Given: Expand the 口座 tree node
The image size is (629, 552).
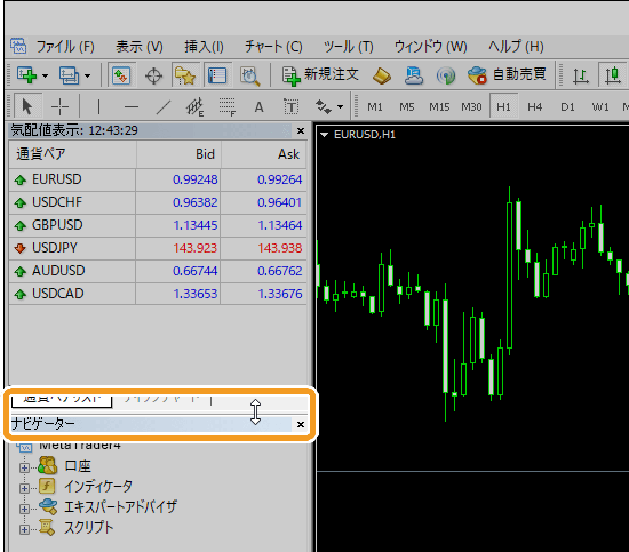Looking at the screenshot, I should point(24,467).
